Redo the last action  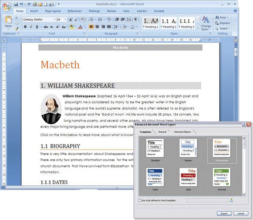[x=29, y=4]
